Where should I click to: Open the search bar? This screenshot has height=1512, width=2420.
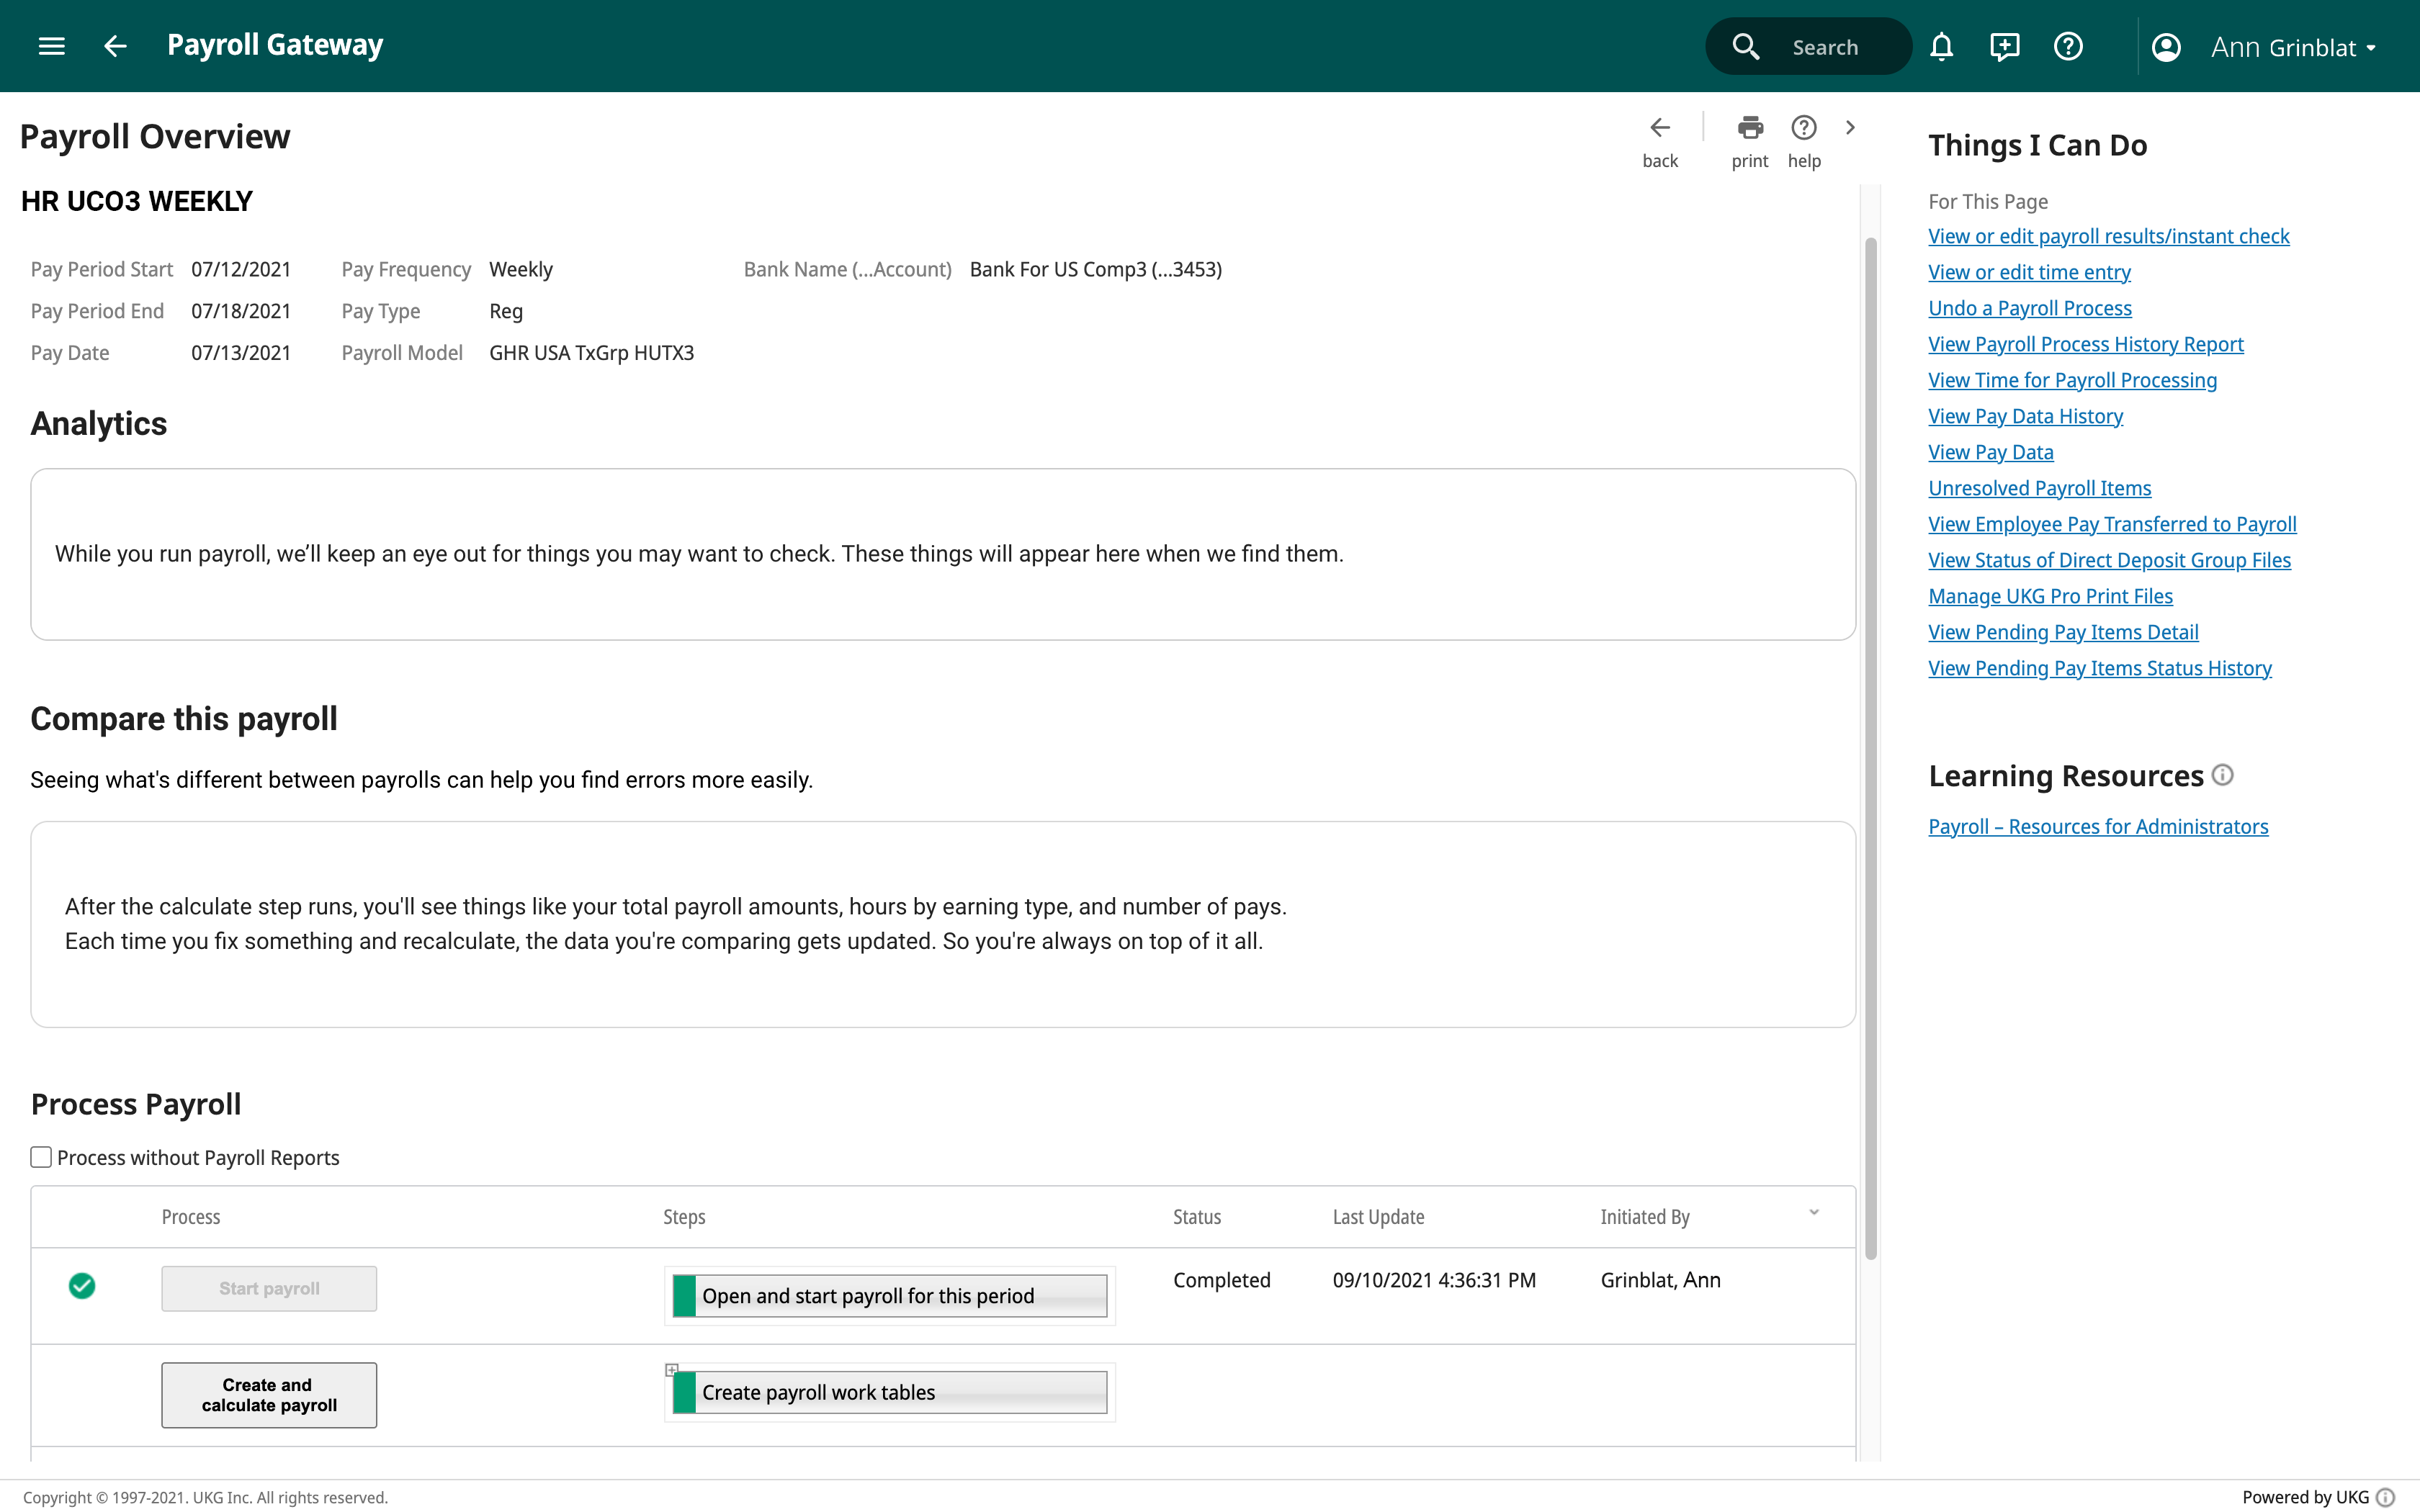pos(1808,45)
